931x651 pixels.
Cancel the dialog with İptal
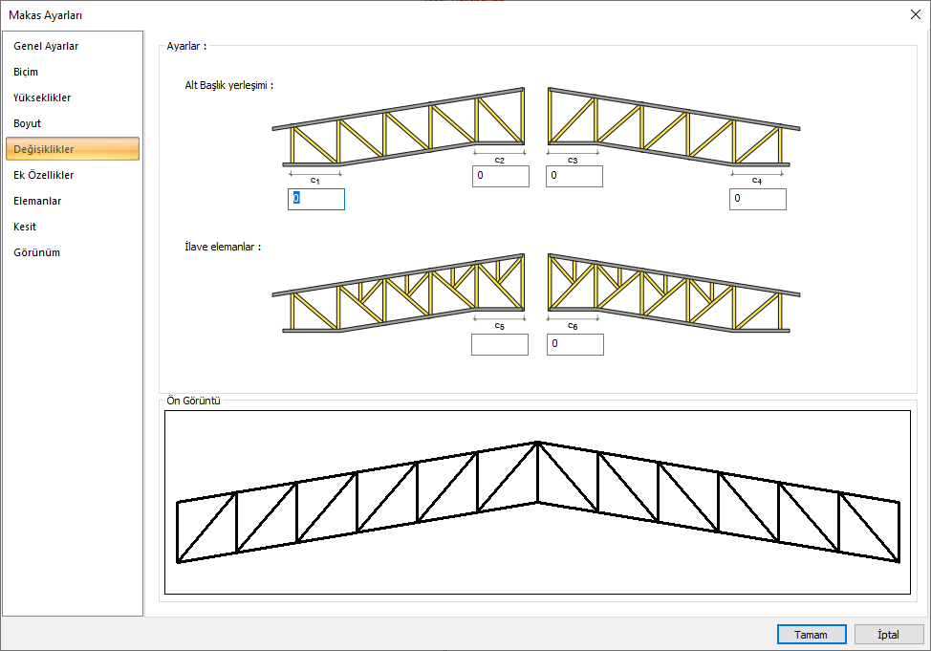889,634
